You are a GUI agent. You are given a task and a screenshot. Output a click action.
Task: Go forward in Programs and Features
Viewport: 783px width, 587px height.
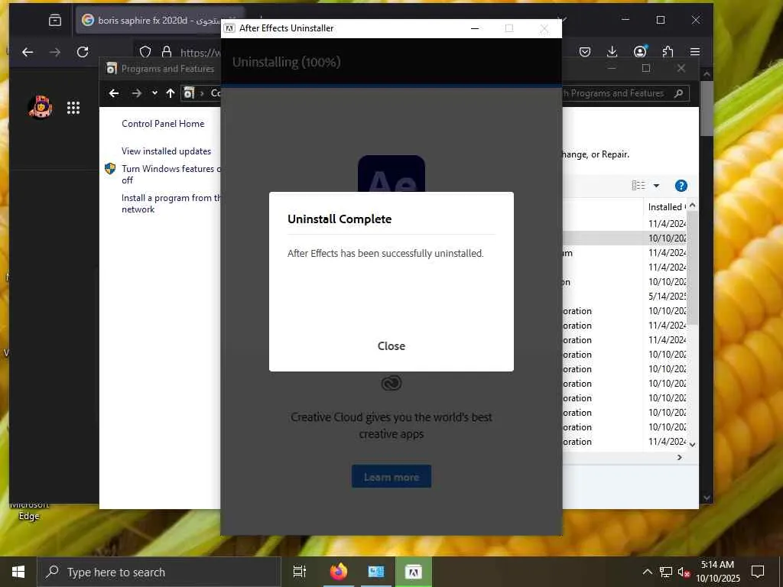tap(136, 92)
